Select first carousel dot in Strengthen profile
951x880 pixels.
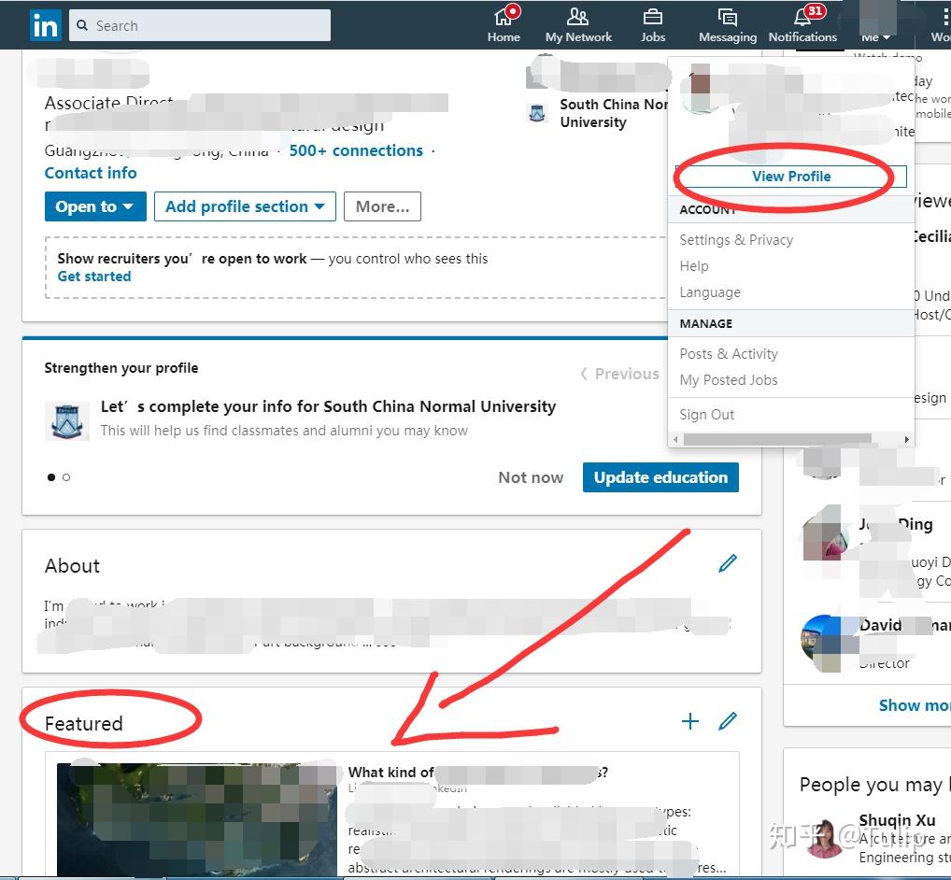(x=51, y=477)
